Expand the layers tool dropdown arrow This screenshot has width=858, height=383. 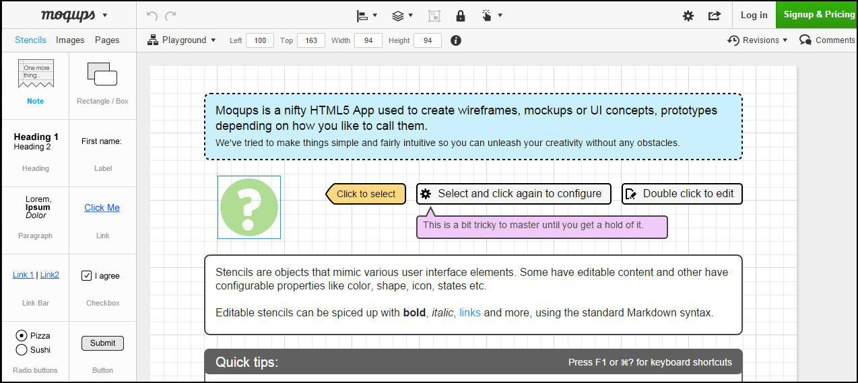click(x=411, y=15)
